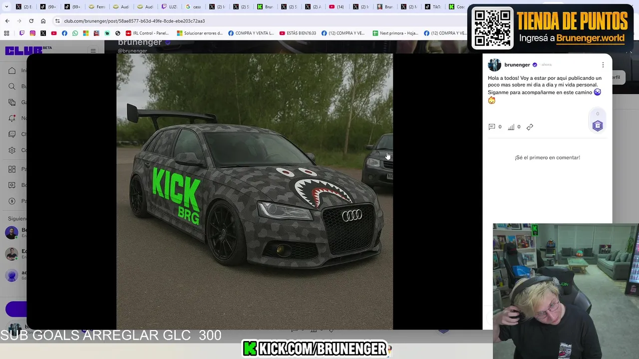
Task: Switch to the Google 'casa' tab
Action: click(x=193, y=7)
